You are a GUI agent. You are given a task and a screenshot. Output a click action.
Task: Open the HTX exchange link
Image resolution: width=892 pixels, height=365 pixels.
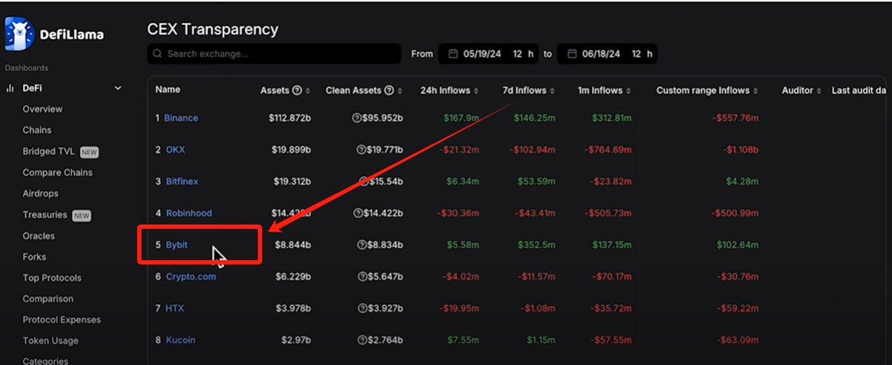point(175,309)
